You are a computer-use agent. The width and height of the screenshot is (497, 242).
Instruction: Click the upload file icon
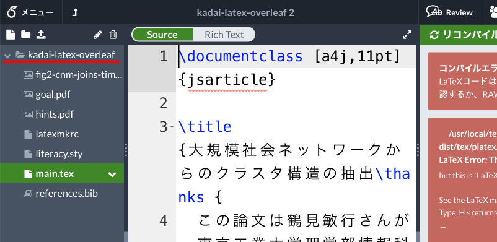41,34
